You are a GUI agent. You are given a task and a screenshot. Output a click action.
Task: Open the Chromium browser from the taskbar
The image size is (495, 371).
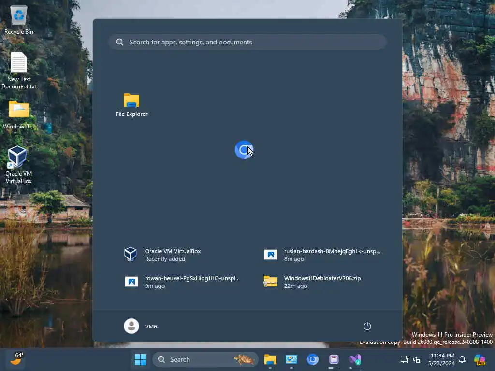coord(313,359)
